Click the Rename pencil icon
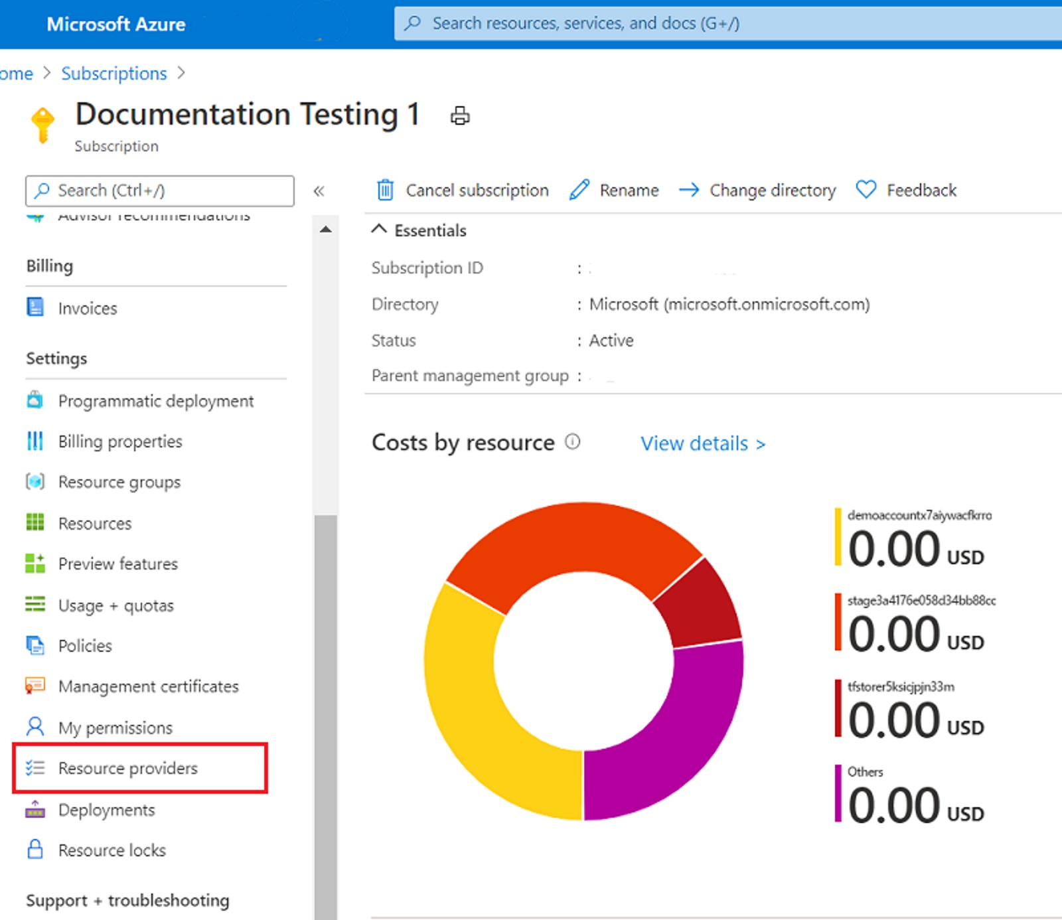Viewport: 1062px width, 920px height. coord(579,190)
